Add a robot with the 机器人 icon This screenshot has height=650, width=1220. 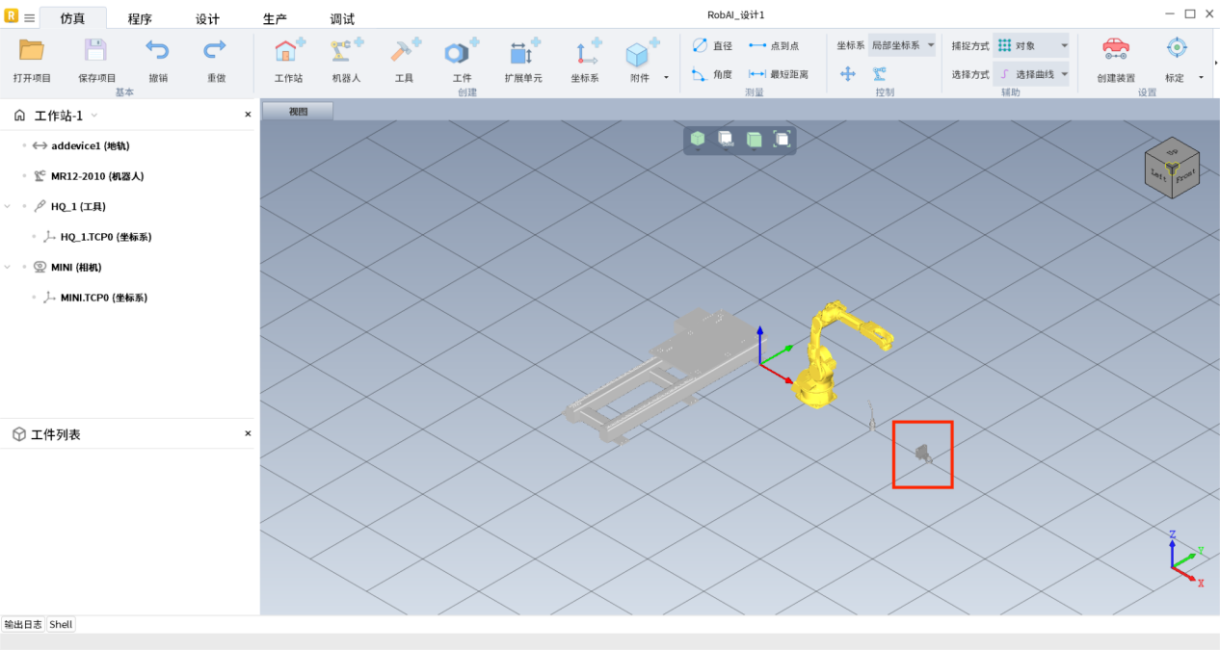tap(346, 51)
